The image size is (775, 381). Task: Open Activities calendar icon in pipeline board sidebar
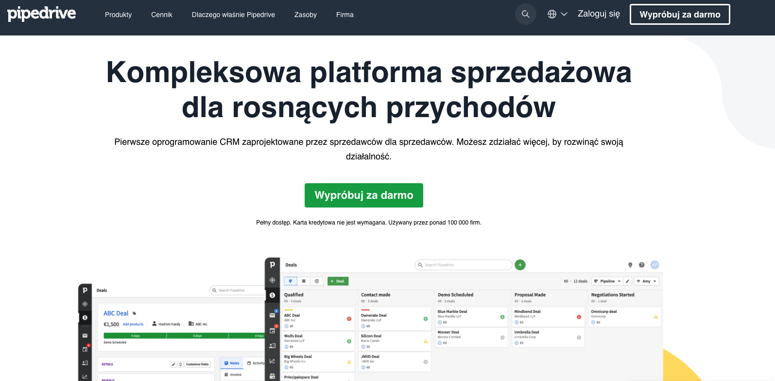click(x=272, y=330)
